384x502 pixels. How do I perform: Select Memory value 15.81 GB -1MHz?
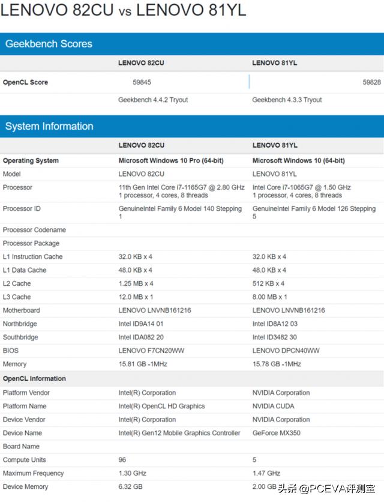(x=143, y=364)
